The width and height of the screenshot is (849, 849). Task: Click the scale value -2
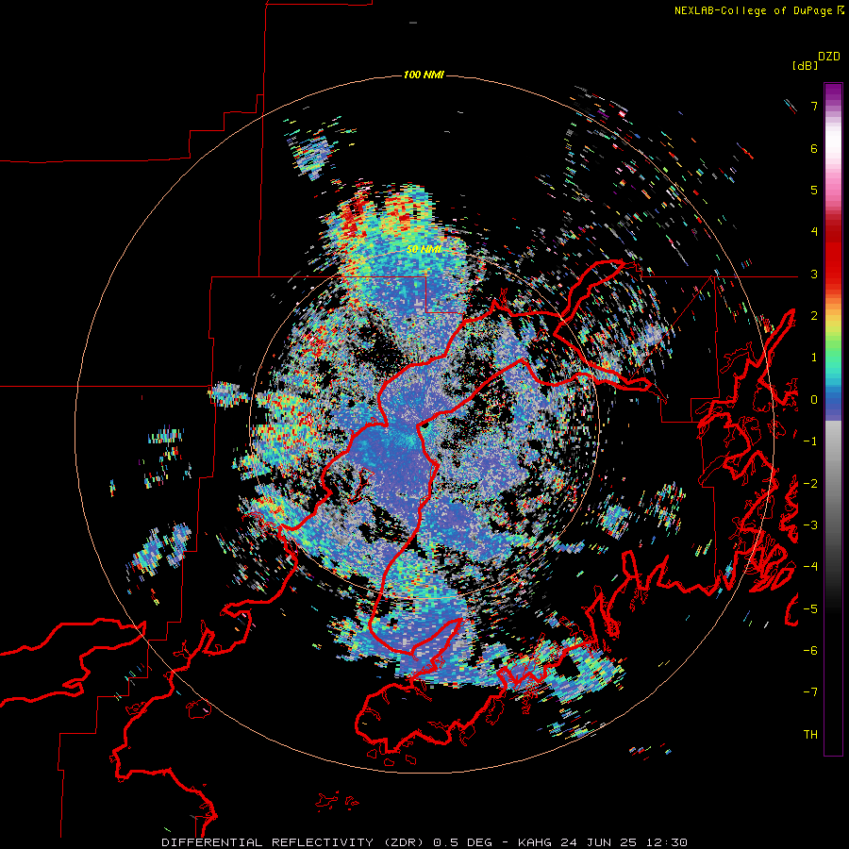pos(810,483)
